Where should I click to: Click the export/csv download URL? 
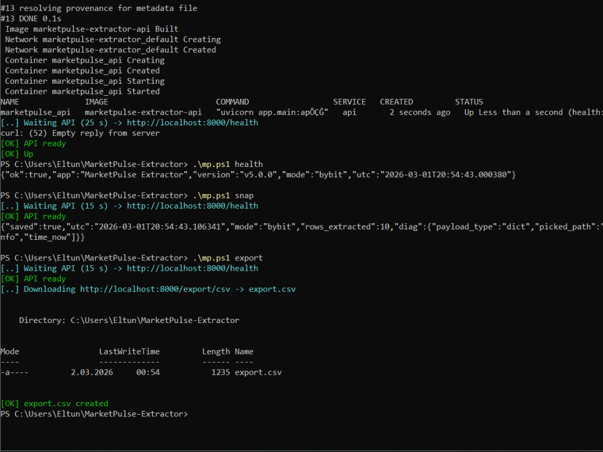(x=155, y=289)
